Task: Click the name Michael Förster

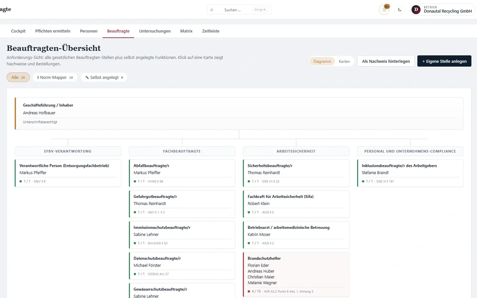Action: (x=147, y=265)
